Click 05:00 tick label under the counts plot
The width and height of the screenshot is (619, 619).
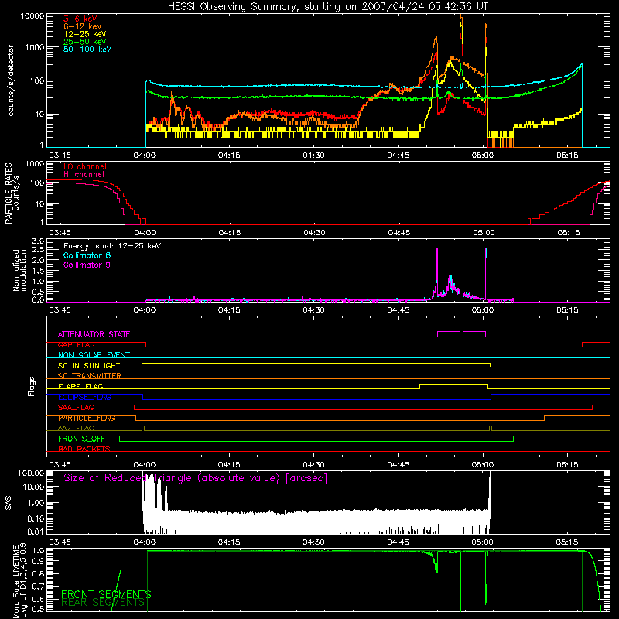(483, 156)
